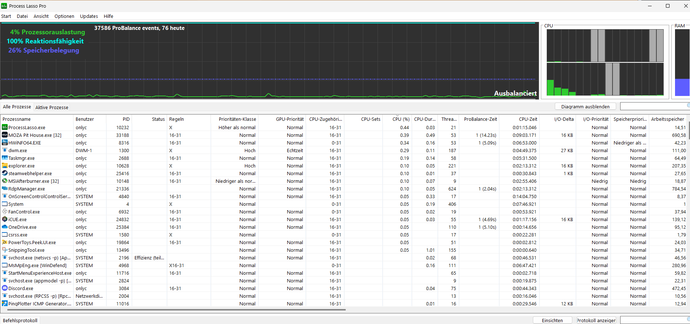Click the dwm.exe process icon

click(5, 150)
